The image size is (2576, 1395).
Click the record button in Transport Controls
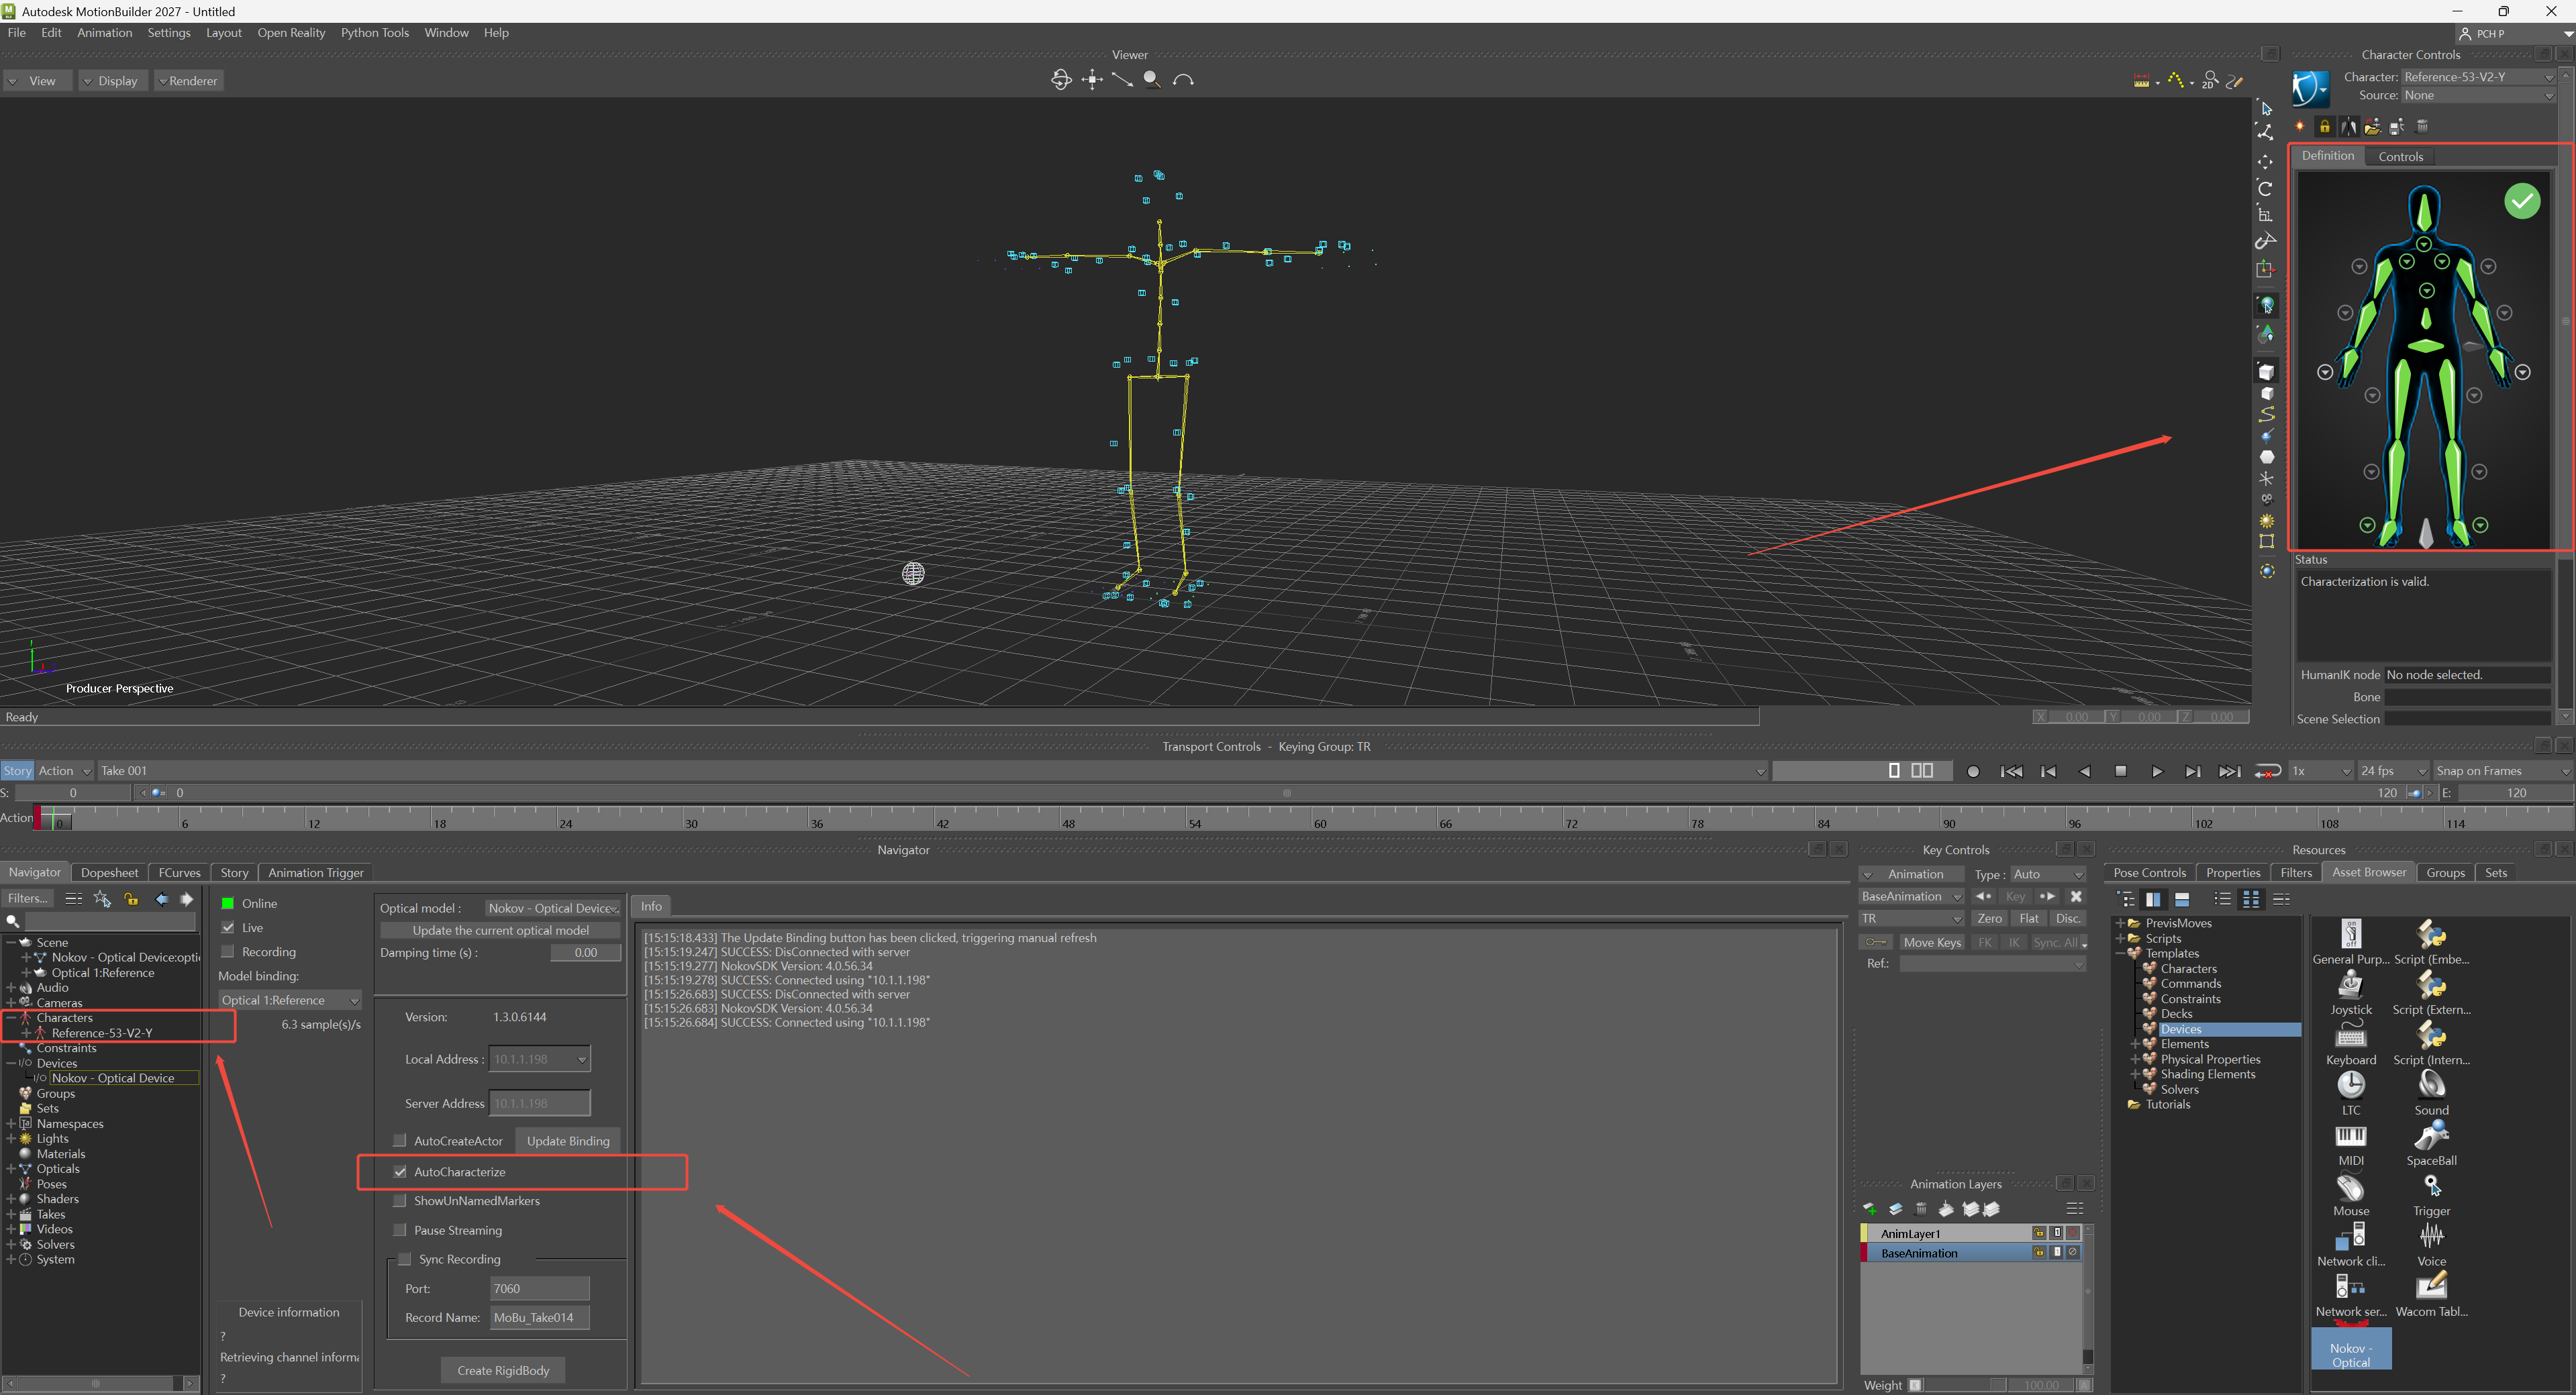(x=1972, y=771)
